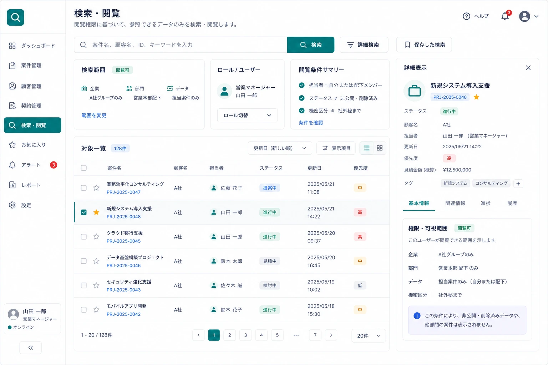The width and height of the screenshot is (548, 365).
Task: Focus the keyword search input field
Action: point(181,45)
